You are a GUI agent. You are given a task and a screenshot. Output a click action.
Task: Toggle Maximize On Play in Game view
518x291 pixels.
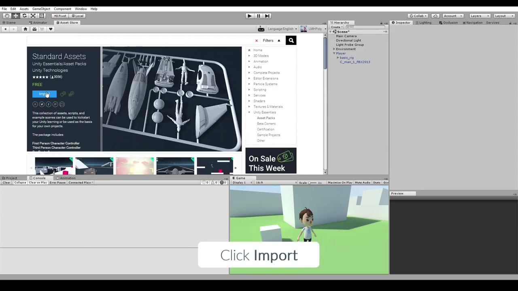point(340,183)
